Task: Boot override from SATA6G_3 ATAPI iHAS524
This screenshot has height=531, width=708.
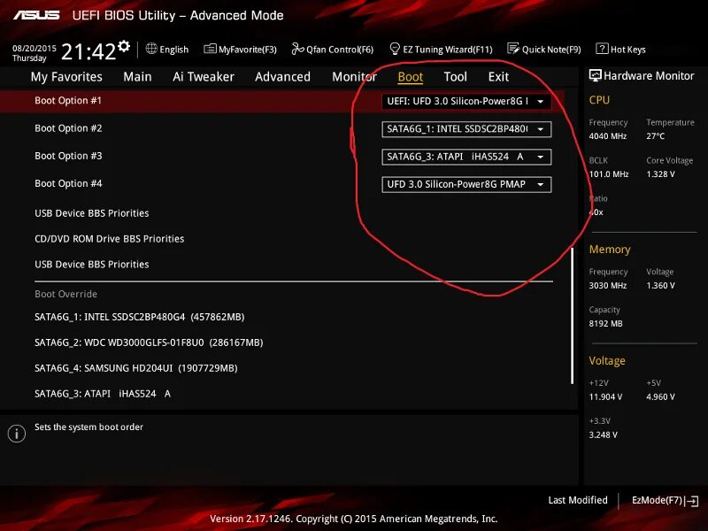Action: [103, 394]
